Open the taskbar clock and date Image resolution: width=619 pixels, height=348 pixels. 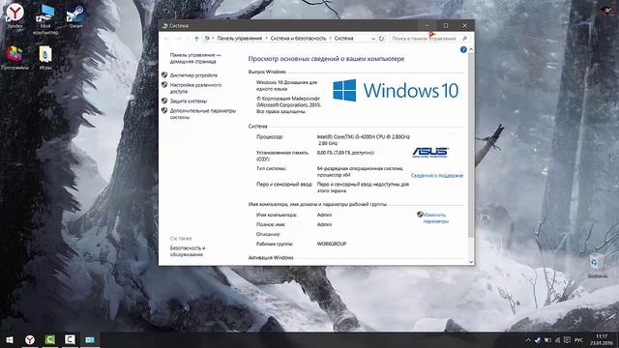tap(602, 339)
